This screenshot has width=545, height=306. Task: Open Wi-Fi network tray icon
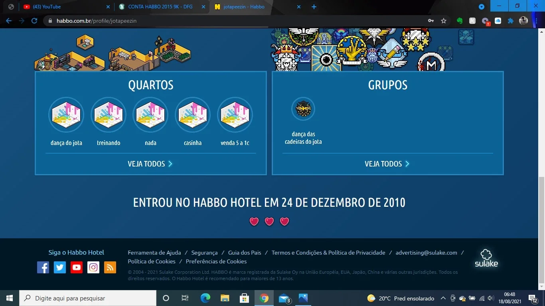(x=482, y=298)
